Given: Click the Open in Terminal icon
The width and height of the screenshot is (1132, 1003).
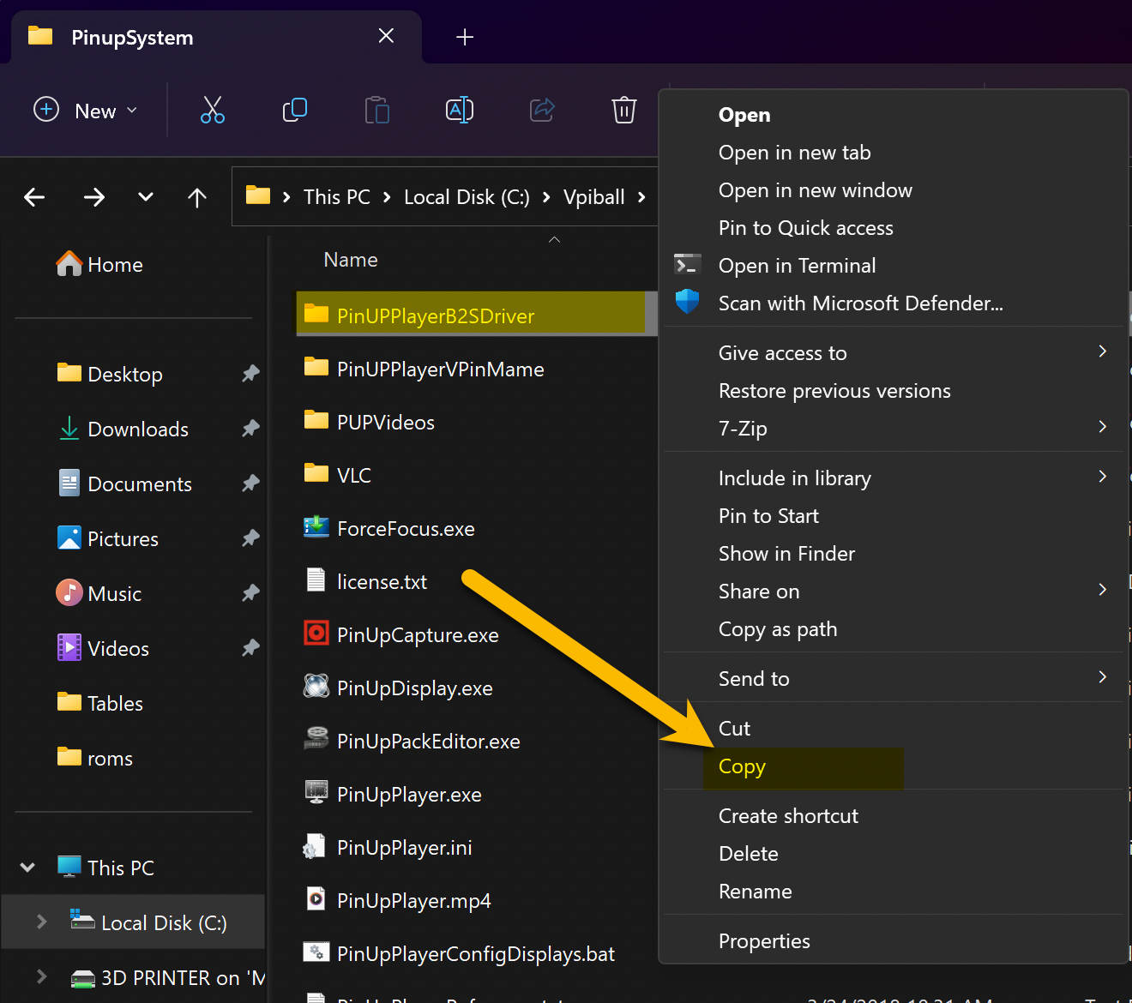Looking at the screenshot, I should point(687,265).
